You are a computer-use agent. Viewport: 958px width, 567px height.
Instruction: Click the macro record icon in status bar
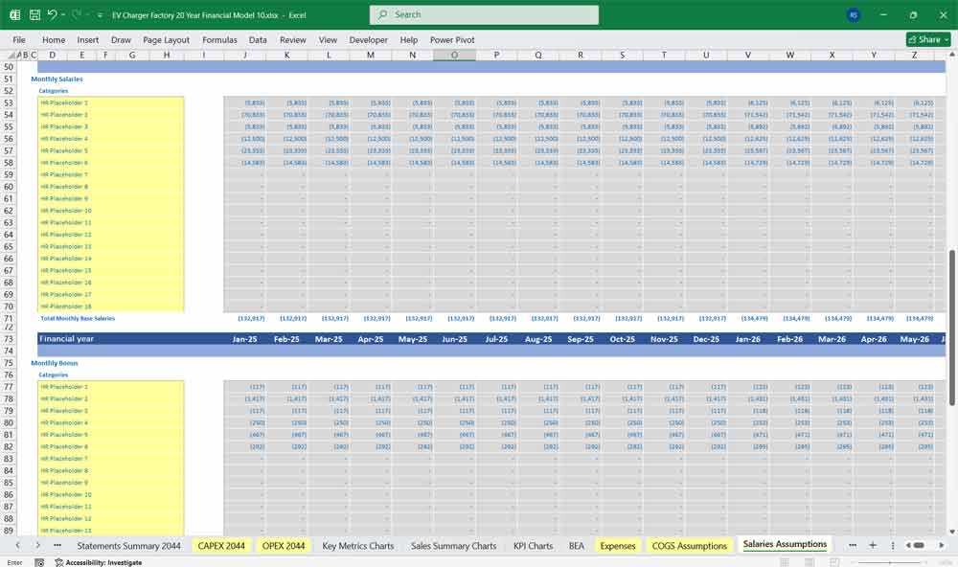(x=39, y=562)
